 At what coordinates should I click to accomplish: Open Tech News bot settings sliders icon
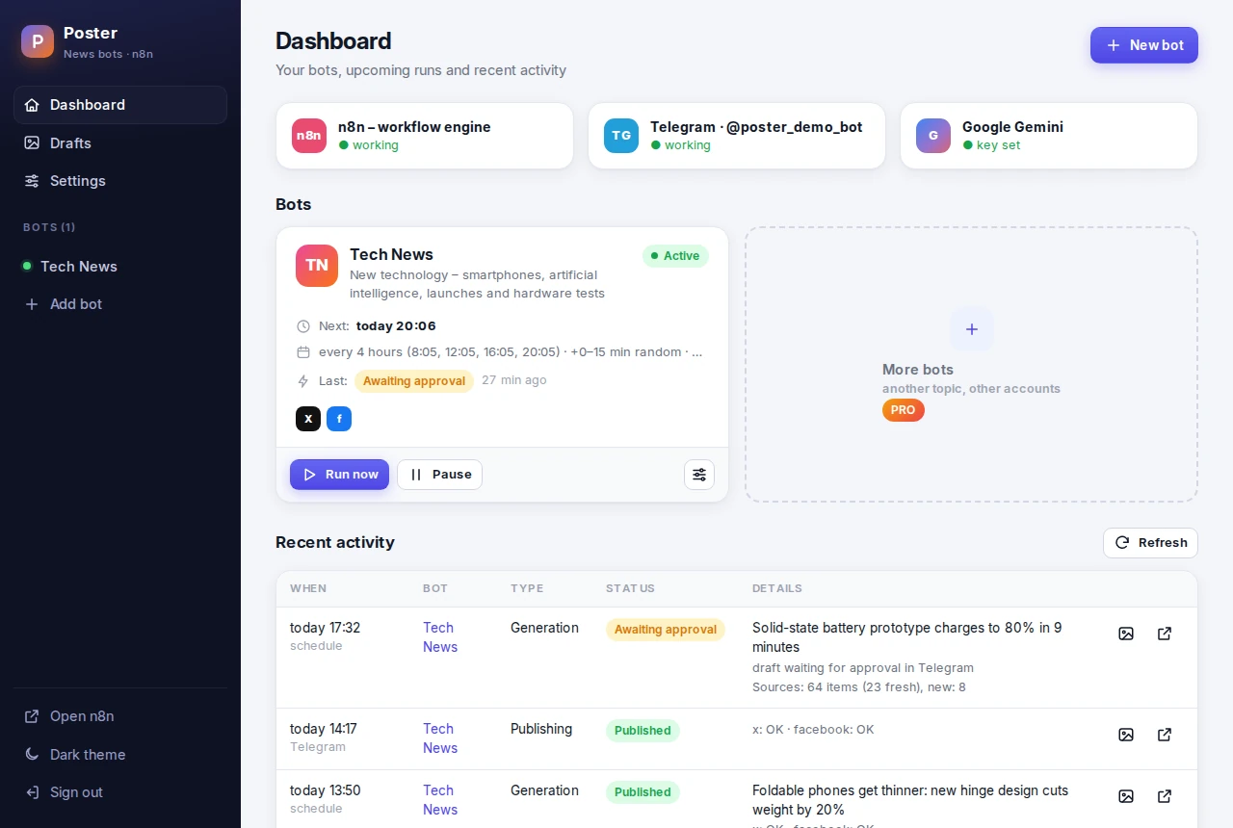[x=699, y=475]
